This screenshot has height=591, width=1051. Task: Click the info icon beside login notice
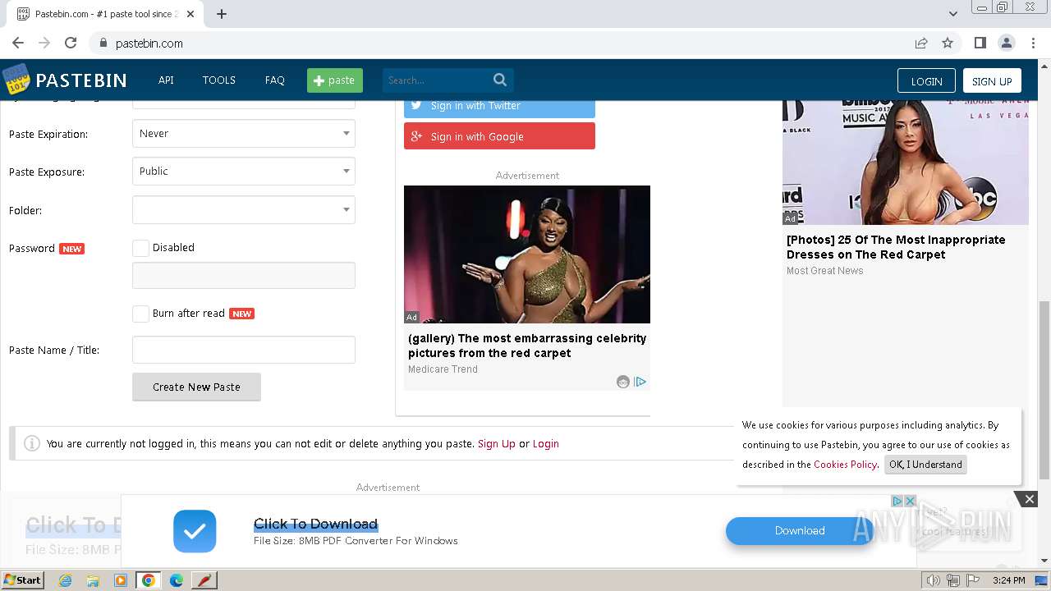(32, 443)
